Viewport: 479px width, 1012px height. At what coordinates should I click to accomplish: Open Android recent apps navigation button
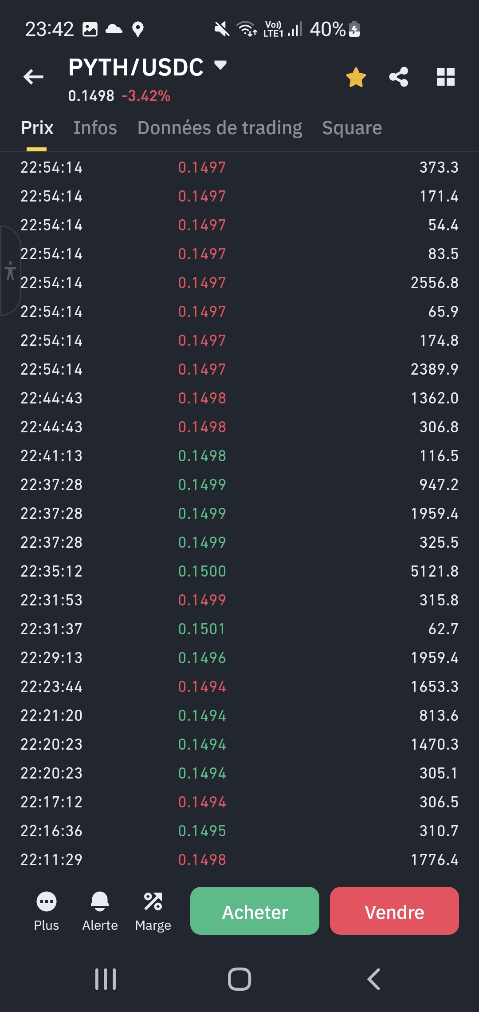106,979
